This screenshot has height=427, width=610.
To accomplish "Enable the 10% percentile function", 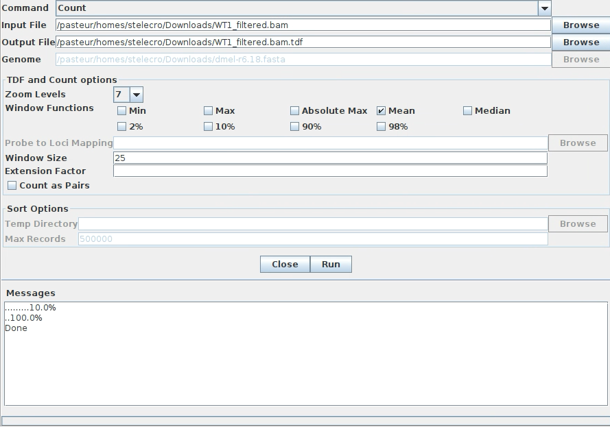I will click(208, 126).
